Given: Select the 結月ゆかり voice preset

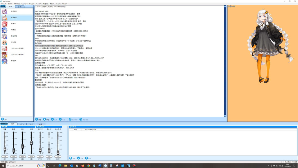Looking at the screenshot, I should (16, 12).
